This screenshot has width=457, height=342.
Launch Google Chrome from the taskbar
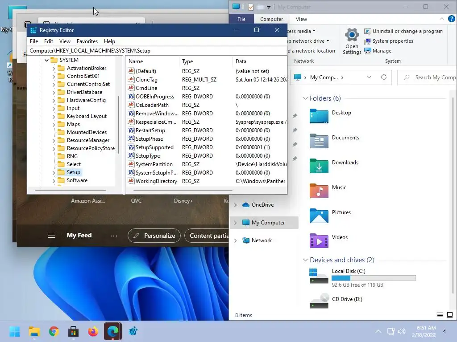(54, 331)
